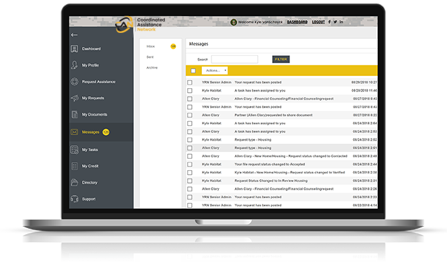
Task: Click the CAN logo in header
Action: [x=125, y=24]
